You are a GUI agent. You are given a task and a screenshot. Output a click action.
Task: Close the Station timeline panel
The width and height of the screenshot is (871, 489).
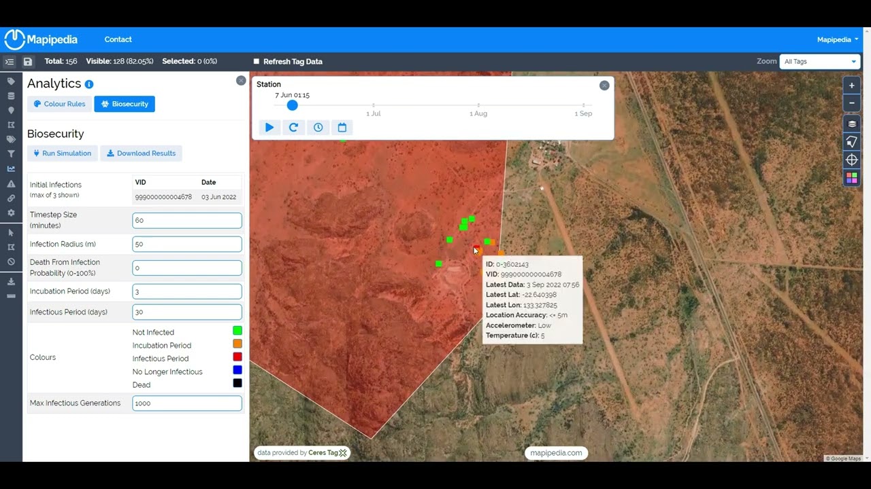point(604,86)
